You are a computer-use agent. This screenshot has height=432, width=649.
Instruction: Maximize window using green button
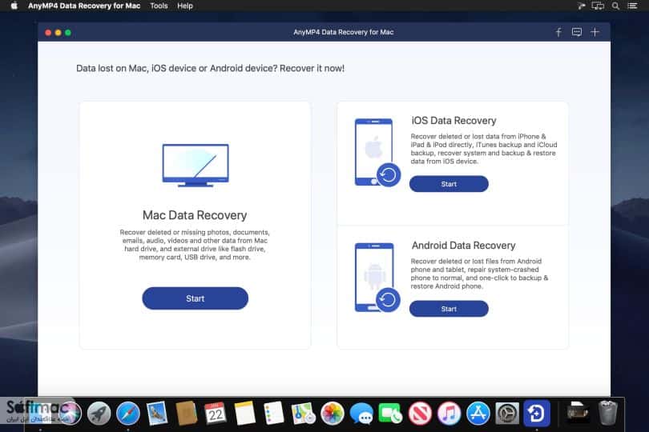tap(68, 32)
